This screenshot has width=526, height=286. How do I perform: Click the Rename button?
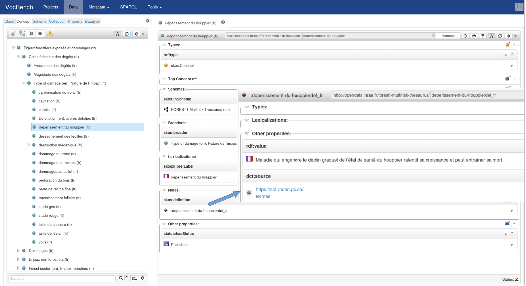tap(448, 36)
